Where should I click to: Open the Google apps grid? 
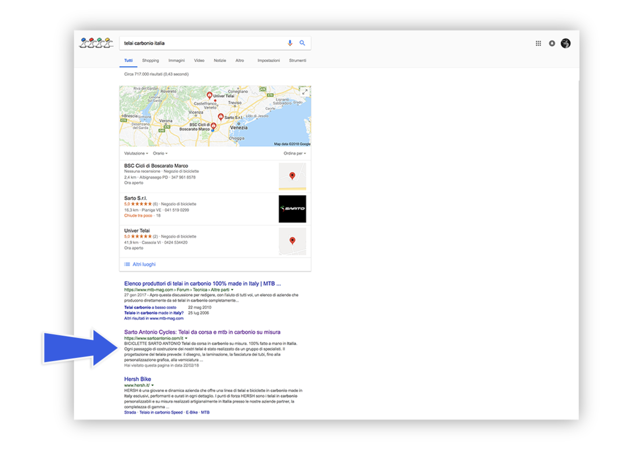538,43
